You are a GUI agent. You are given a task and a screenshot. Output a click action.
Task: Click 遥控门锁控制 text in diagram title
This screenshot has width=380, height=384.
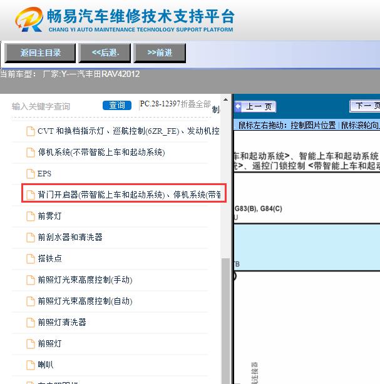click(279, 166)
